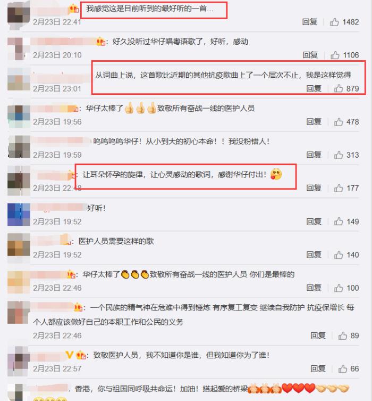The width and height of the screenshot is (372, 401).
Task: Like the comment showing 478 likes
Action: pos(339,122)
